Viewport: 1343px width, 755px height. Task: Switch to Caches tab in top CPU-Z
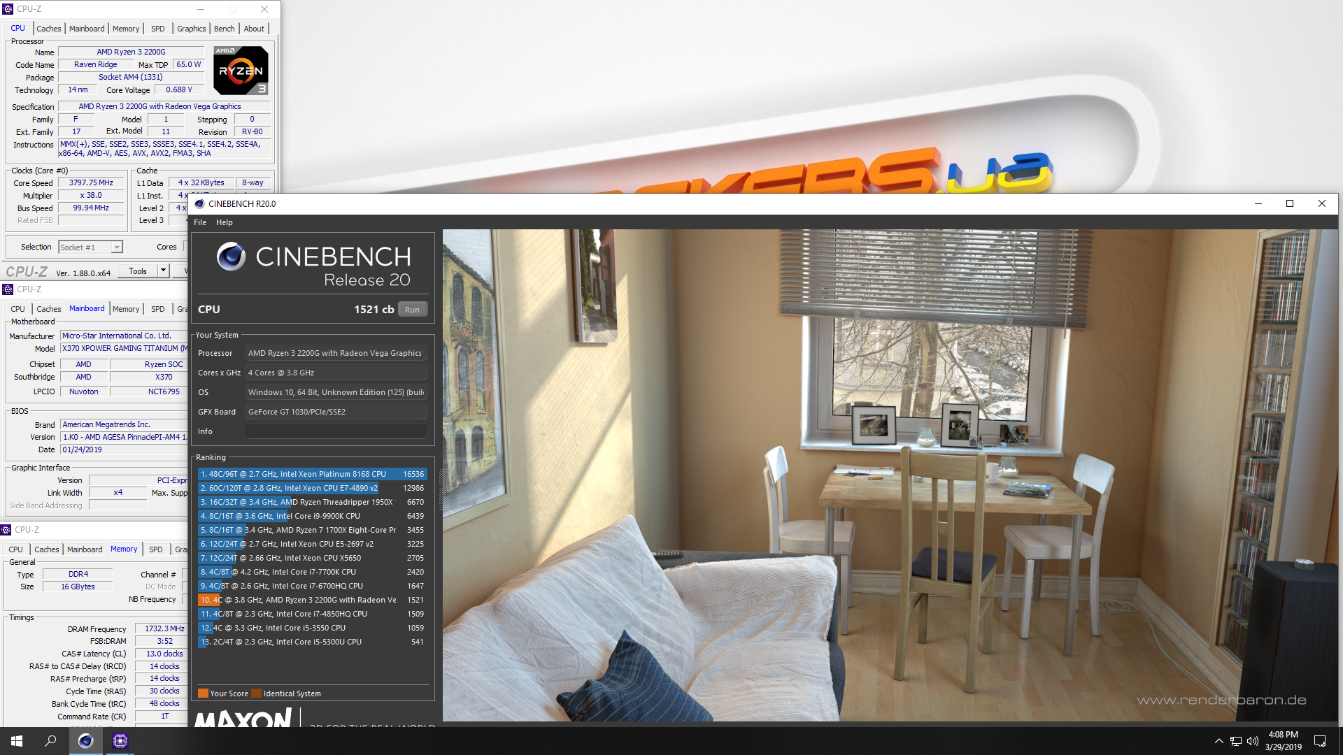[x=49, y=29]
